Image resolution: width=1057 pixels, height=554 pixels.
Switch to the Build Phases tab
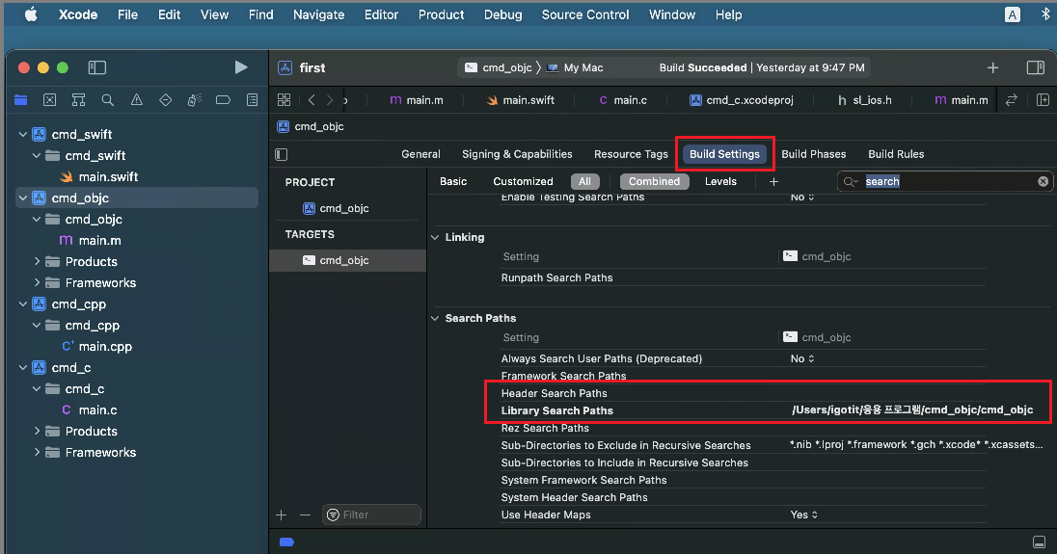coord(814,154)
